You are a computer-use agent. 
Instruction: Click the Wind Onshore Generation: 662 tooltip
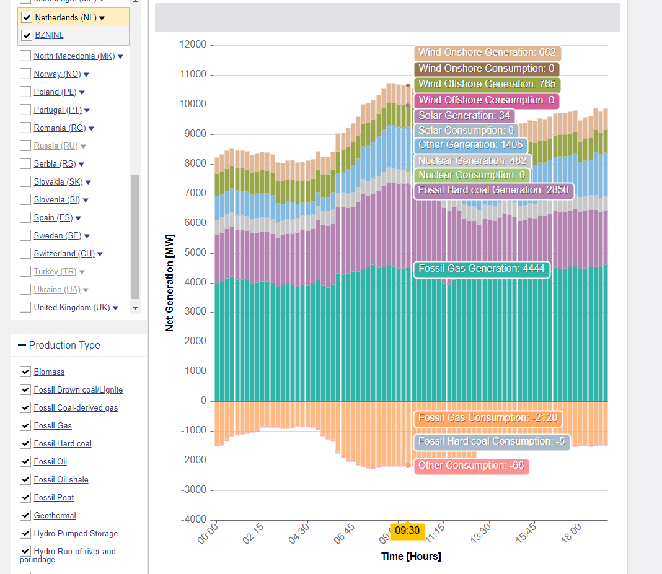(487, 53)
